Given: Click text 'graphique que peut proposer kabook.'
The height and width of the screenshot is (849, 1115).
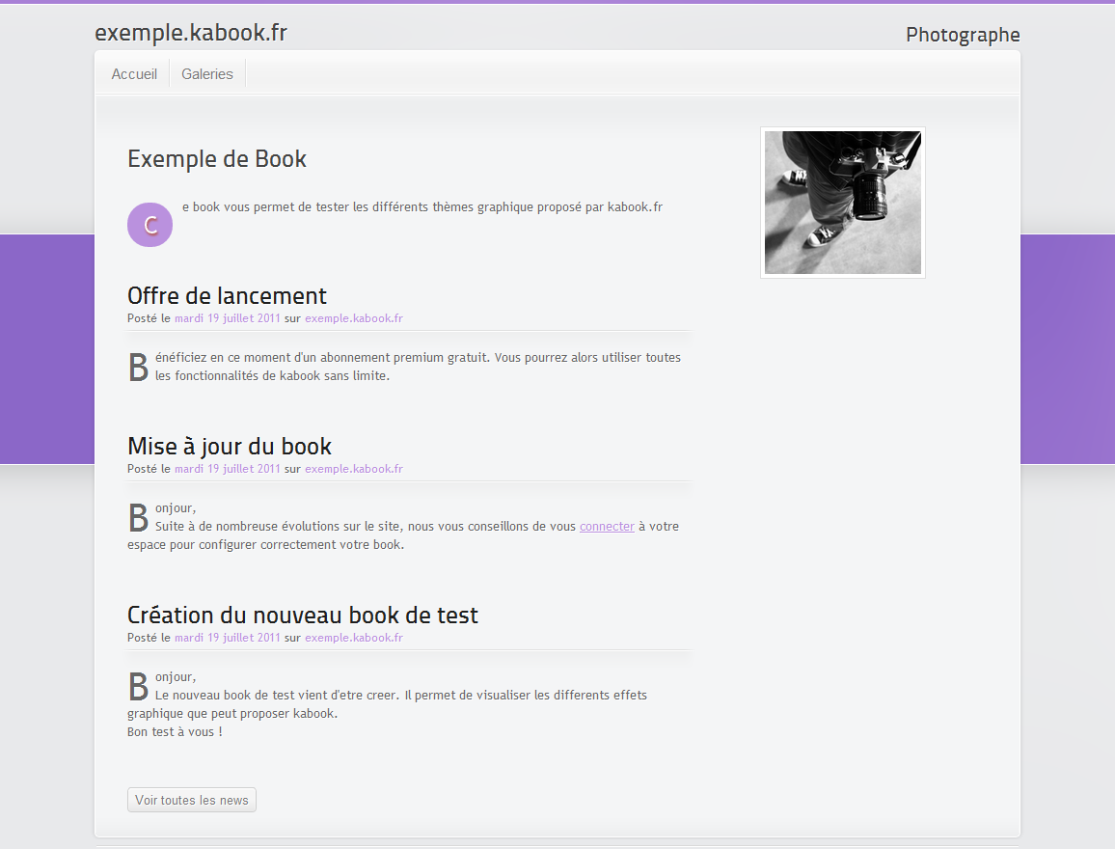Looking at the screenshot, I should click(232, 714).
